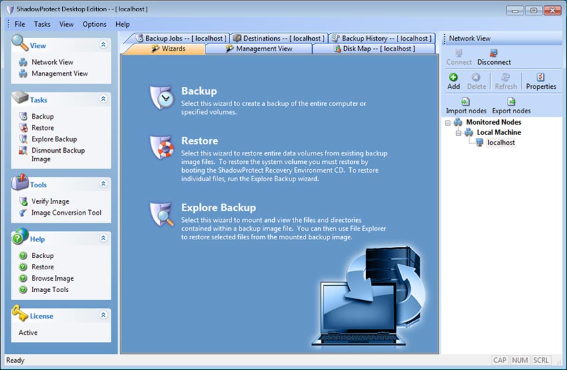The width and height of the screenshot is (567, 370).
Task: Switch to Disk Map tab
Action: click(374, 49)
